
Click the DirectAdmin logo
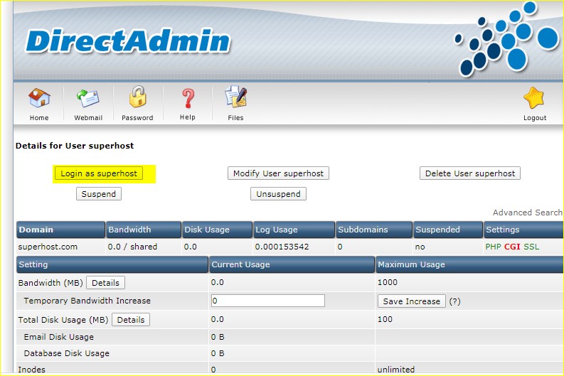click(128, 41)
